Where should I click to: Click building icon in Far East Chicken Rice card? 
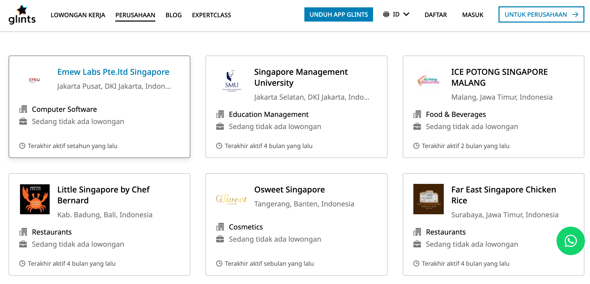[417, 232]
